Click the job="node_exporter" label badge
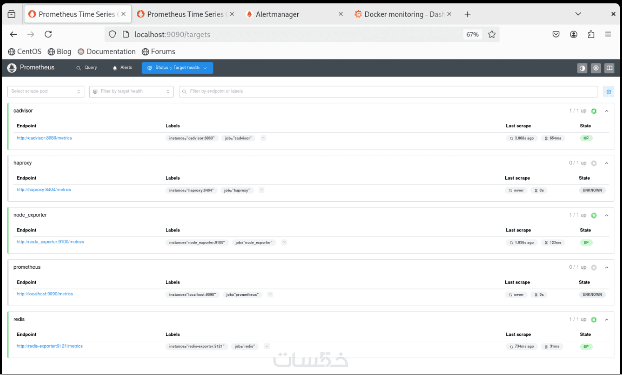Screen dimensions: 622x375 click(x=254, y=243)
